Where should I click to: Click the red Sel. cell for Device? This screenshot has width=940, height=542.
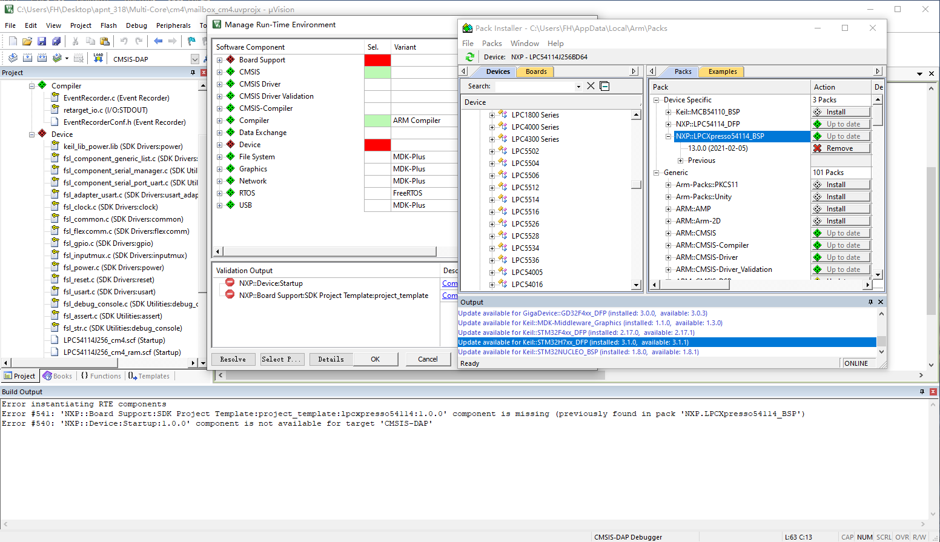click(x=377, y=145)
